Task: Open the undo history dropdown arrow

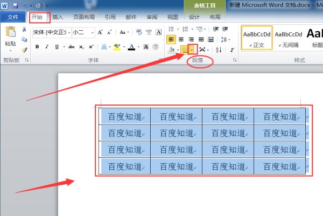Action: point(31,6)
